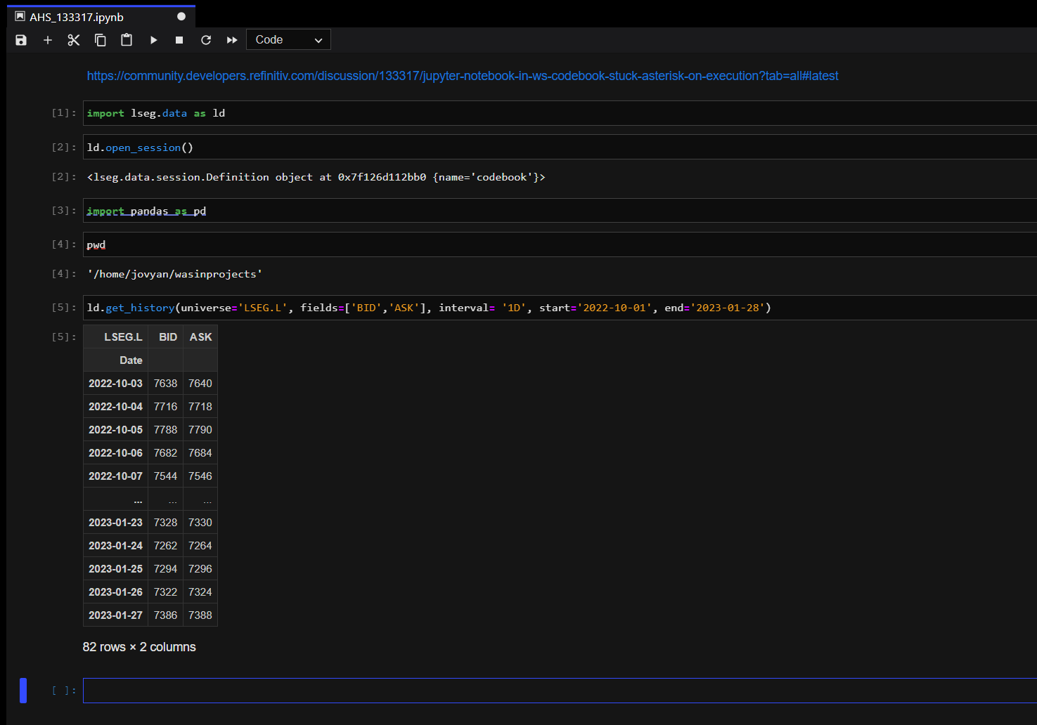Select the blue active cell indicator bar
Image resolution: width=1037 pixels, height=725 pixels.
tap(23, 691)
